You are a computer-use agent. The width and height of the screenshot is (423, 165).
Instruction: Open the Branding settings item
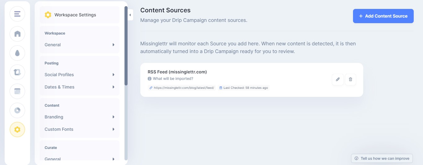(80, 117)
